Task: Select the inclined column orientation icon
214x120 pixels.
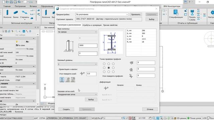Action: click(68, 80)
